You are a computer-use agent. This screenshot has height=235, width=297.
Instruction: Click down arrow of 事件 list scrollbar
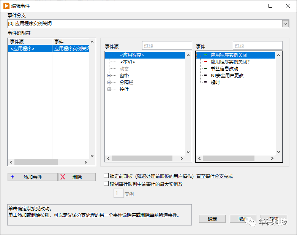279,152
